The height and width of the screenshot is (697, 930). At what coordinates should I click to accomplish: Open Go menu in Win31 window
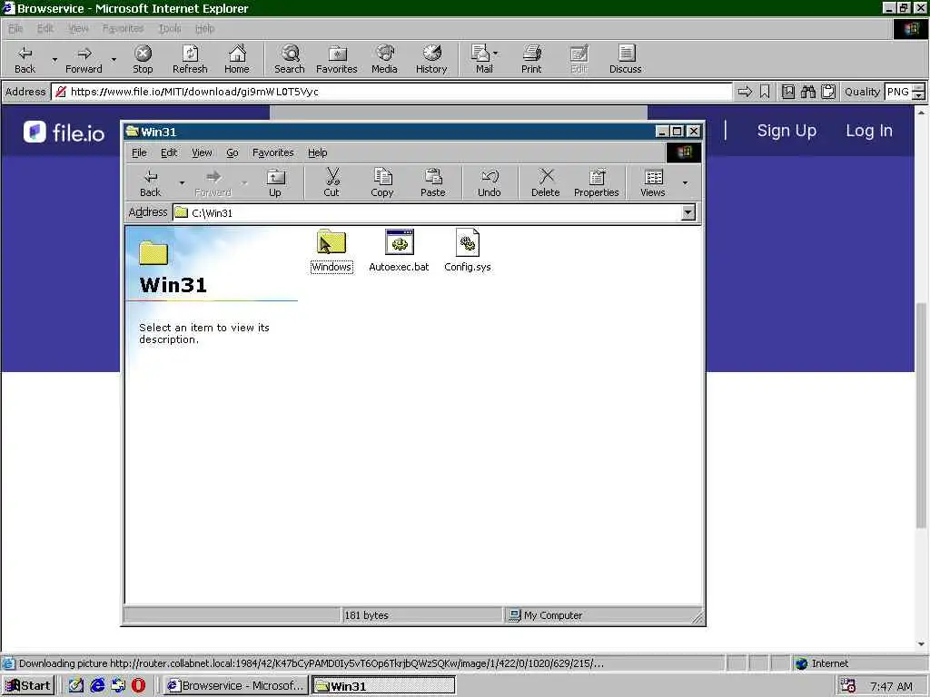pyautogui.click(x=232, y=152)
